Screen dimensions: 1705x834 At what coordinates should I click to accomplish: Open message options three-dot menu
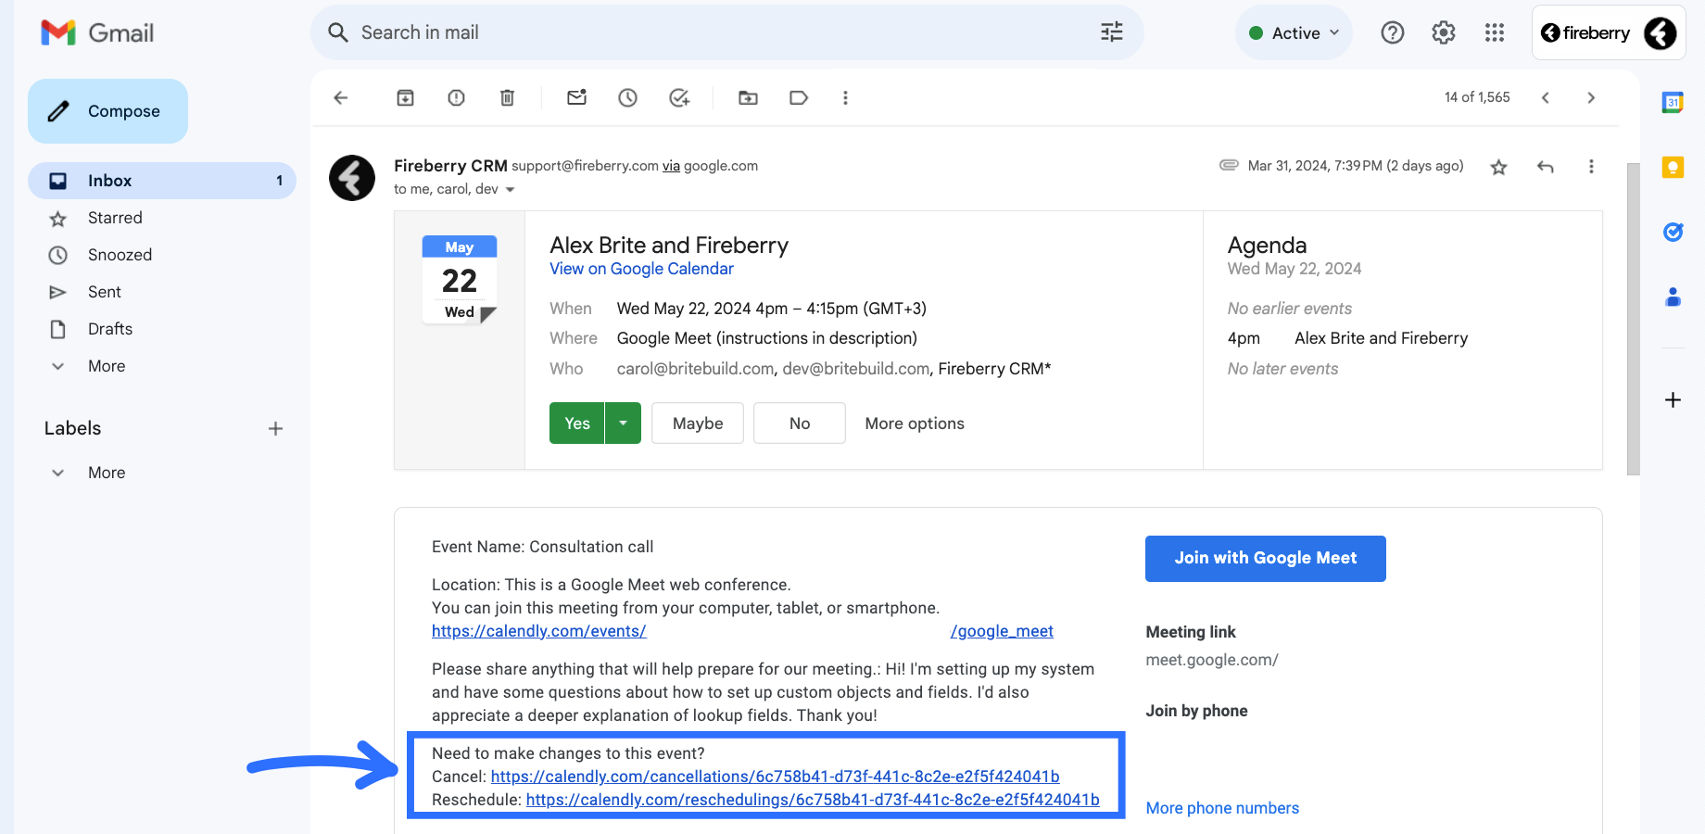[1591, 167]
